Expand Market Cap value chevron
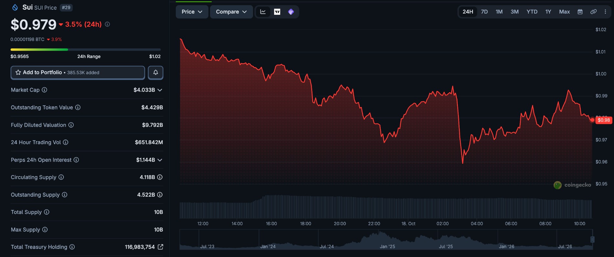This screenshot has height=257, width=614. point(160,90)
